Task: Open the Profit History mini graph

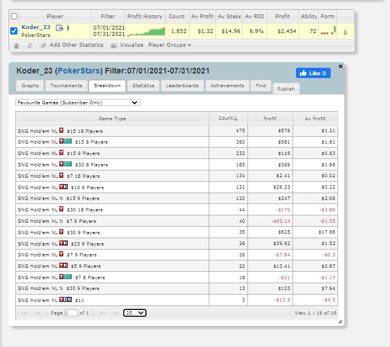Action: click(x=146, y=31)
